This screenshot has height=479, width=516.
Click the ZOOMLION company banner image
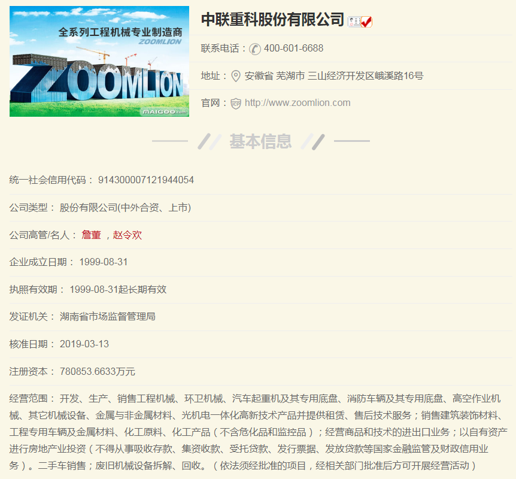[x=99, y=61]
